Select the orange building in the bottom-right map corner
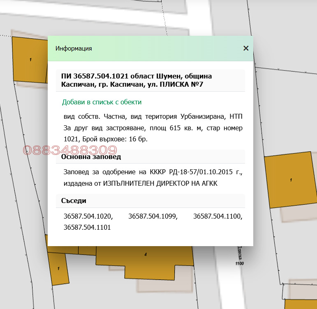This screenshot has width=317, height=309. click(x=302, y=304)
